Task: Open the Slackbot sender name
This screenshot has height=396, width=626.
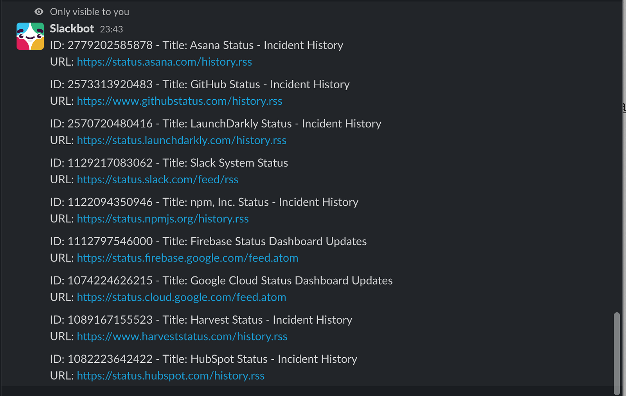Action: (72, 29)
